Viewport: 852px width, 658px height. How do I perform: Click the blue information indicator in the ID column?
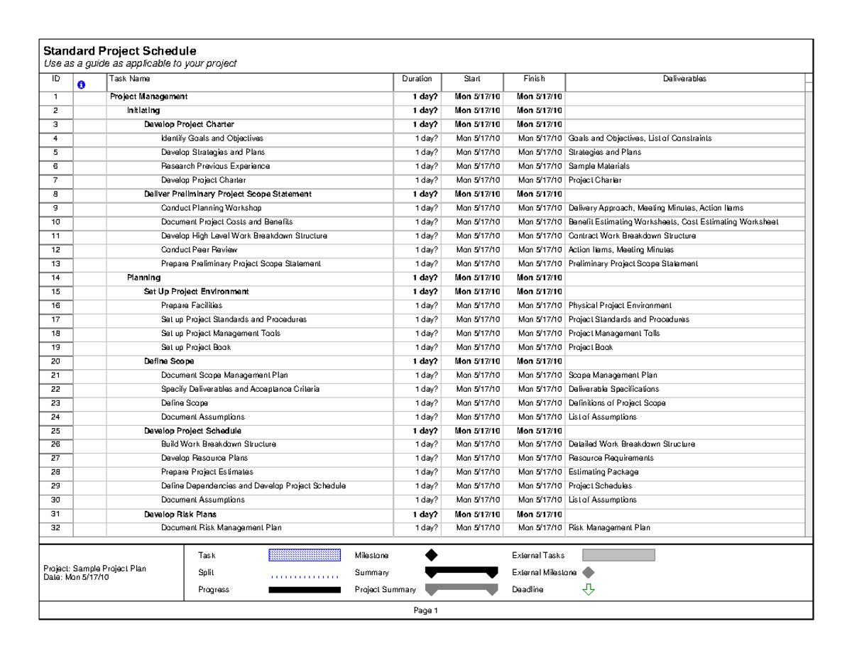82,84
